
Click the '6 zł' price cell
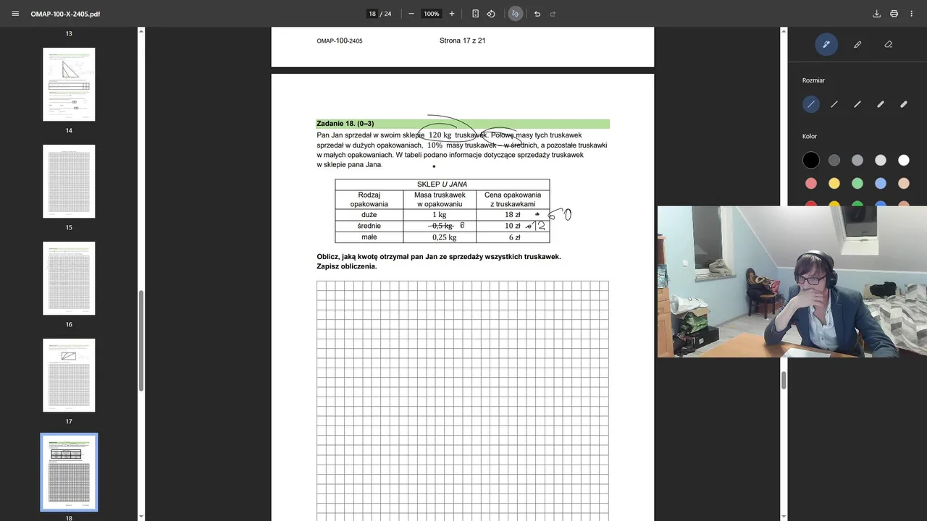tap(514, 237)
